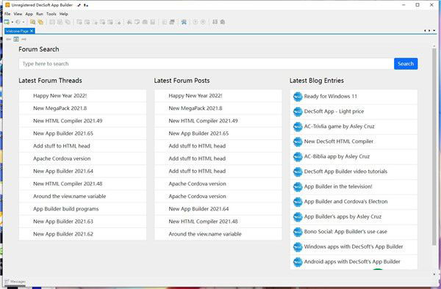Click the Welcome Page home icon

click(16, 40)
